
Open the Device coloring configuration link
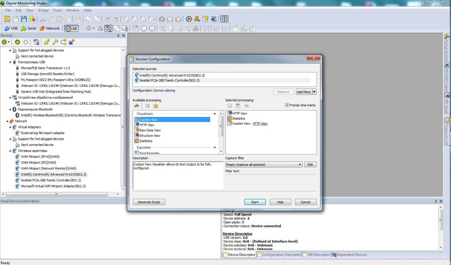[164, 90]
